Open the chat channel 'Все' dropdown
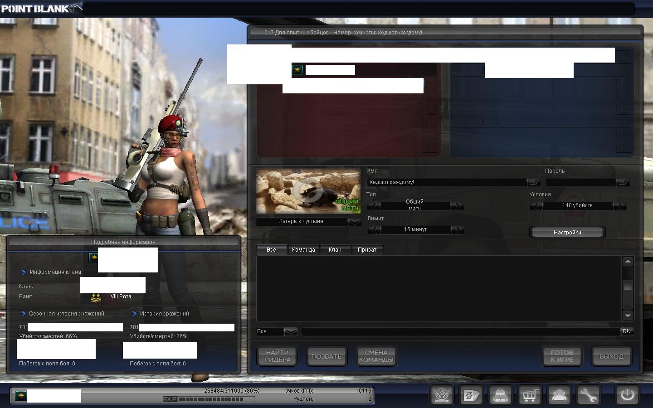The height and width of the screenshot is (408, 653). (290, 332)
